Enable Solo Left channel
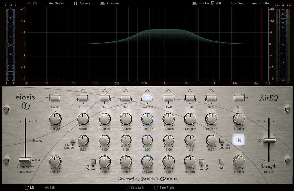 pyautogui.click(x=134, y=188)
